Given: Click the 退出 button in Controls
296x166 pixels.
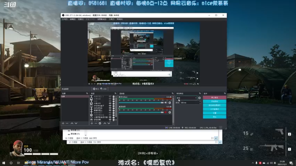Looking at the screenshot, I should pos(215,117).
